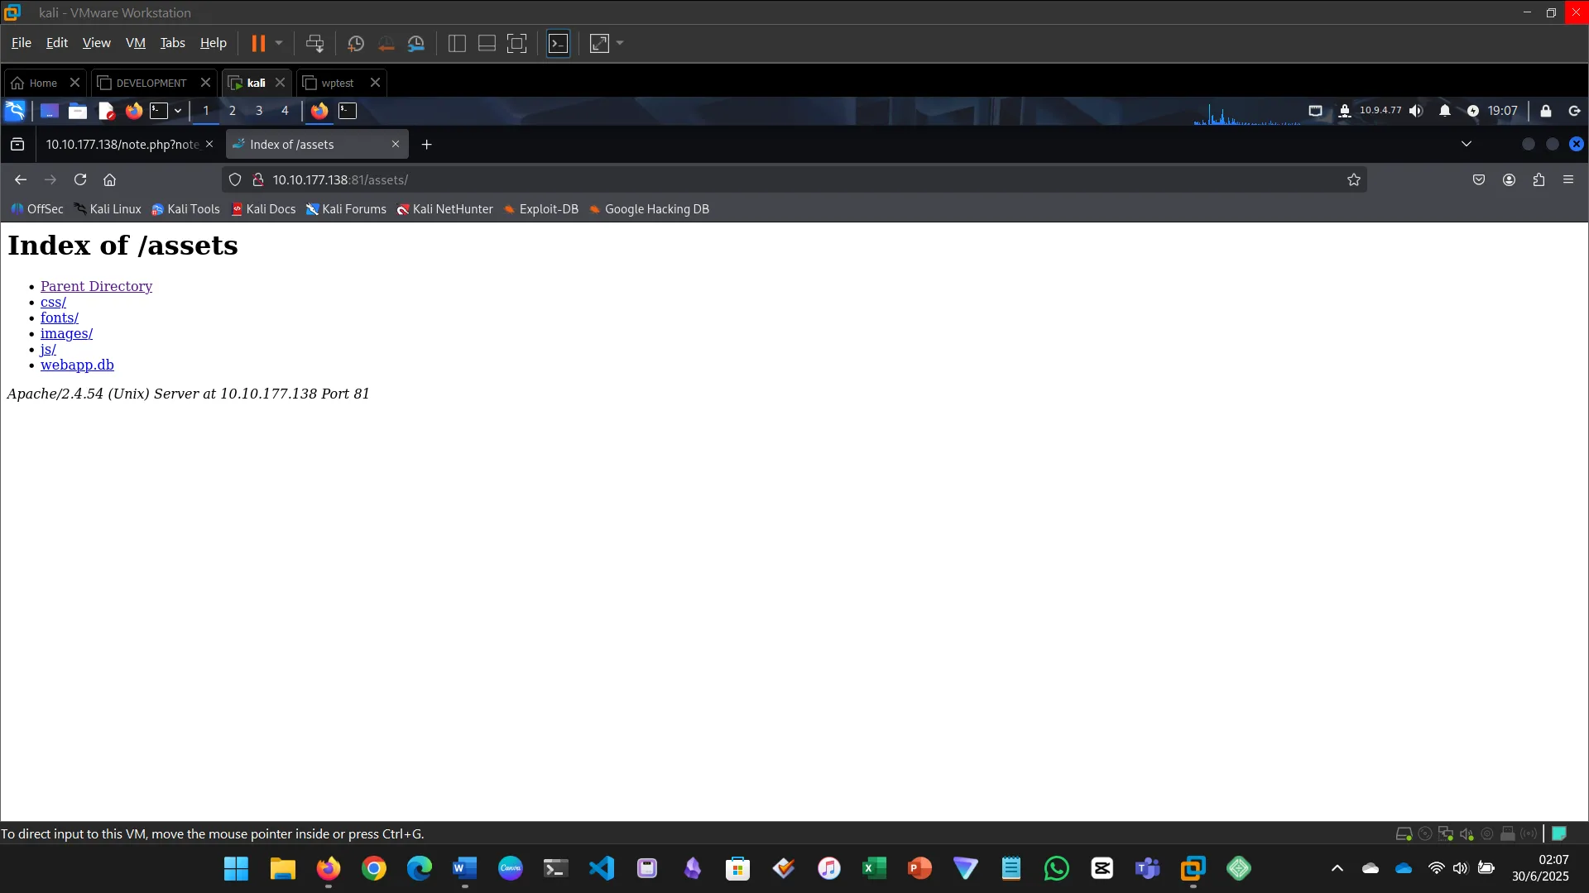Toggle VMware full screen mode

[x=516, y=44]
